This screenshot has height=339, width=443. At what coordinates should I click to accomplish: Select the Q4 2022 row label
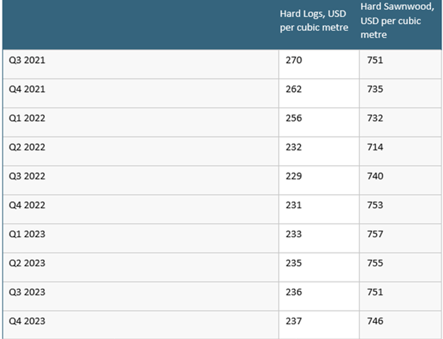[27, 205]
